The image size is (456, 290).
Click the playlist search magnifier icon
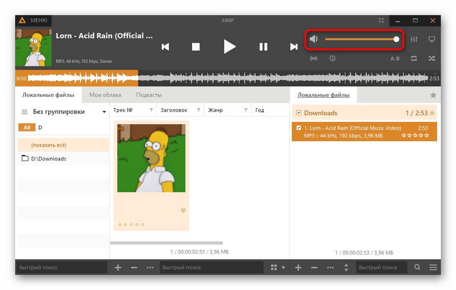coord(417,267)
